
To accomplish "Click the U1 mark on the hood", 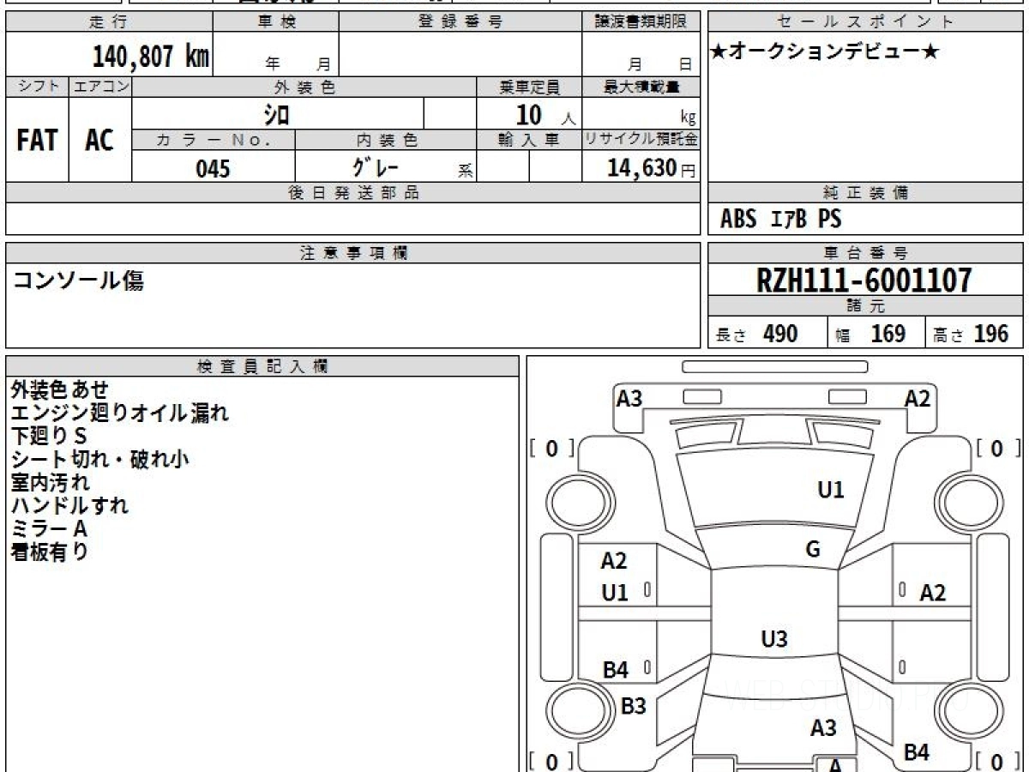I will (831, 490).
